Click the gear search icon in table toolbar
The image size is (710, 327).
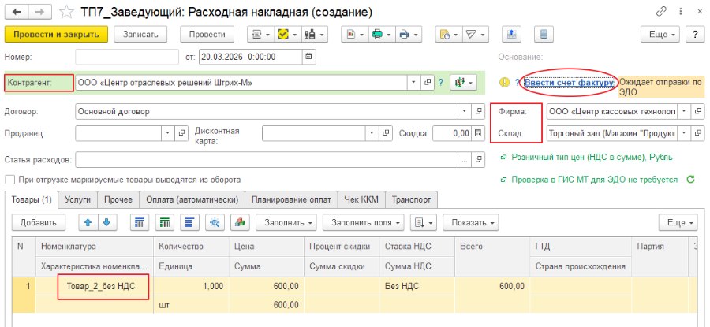[x=215, y=222]
